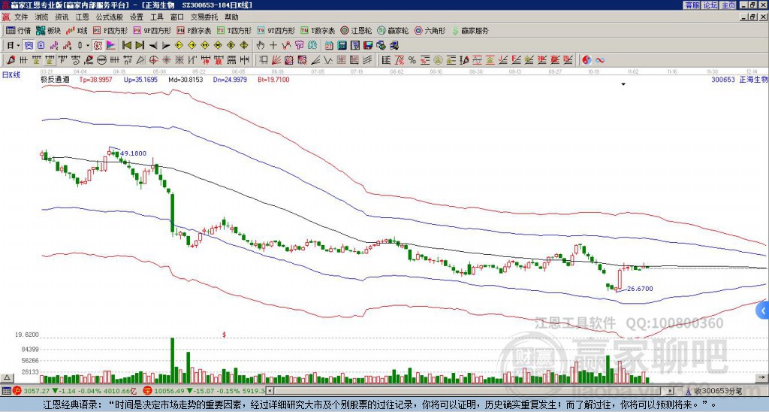Screen dimensions: 769x412
Task: Open the 交易委托 menu
Action: pos(204,17)
